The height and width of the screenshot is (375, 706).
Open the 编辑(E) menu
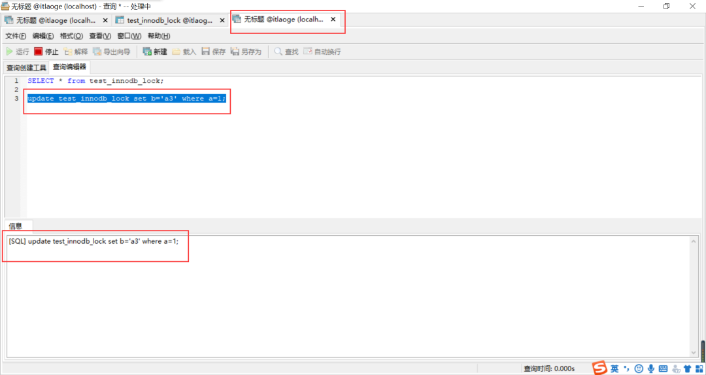click(x=43, y=36)
